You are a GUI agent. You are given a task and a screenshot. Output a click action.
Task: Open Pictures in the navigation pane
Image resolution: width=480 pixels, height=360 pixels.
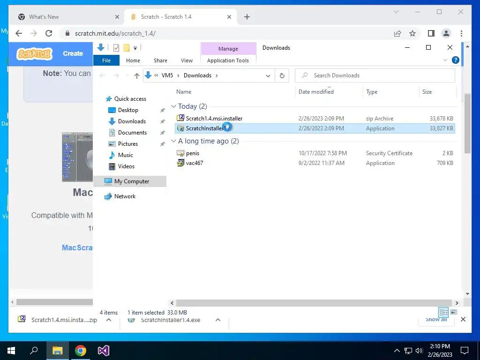pos(128,144)
